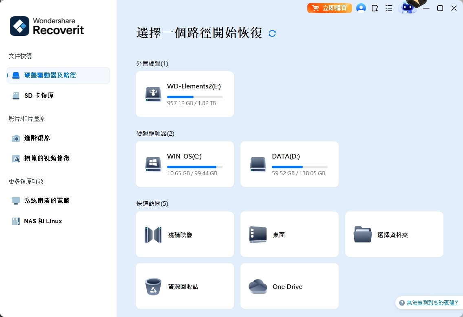Open the 無法檢測到您的硬碟？ help link
Image resolution: width=463 pixels, height=317 pixels.
(433, 303)
